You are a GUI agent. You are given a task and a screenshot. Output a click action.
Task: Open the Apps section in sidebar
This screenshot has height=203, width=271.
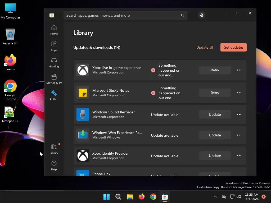click(54, 46)
